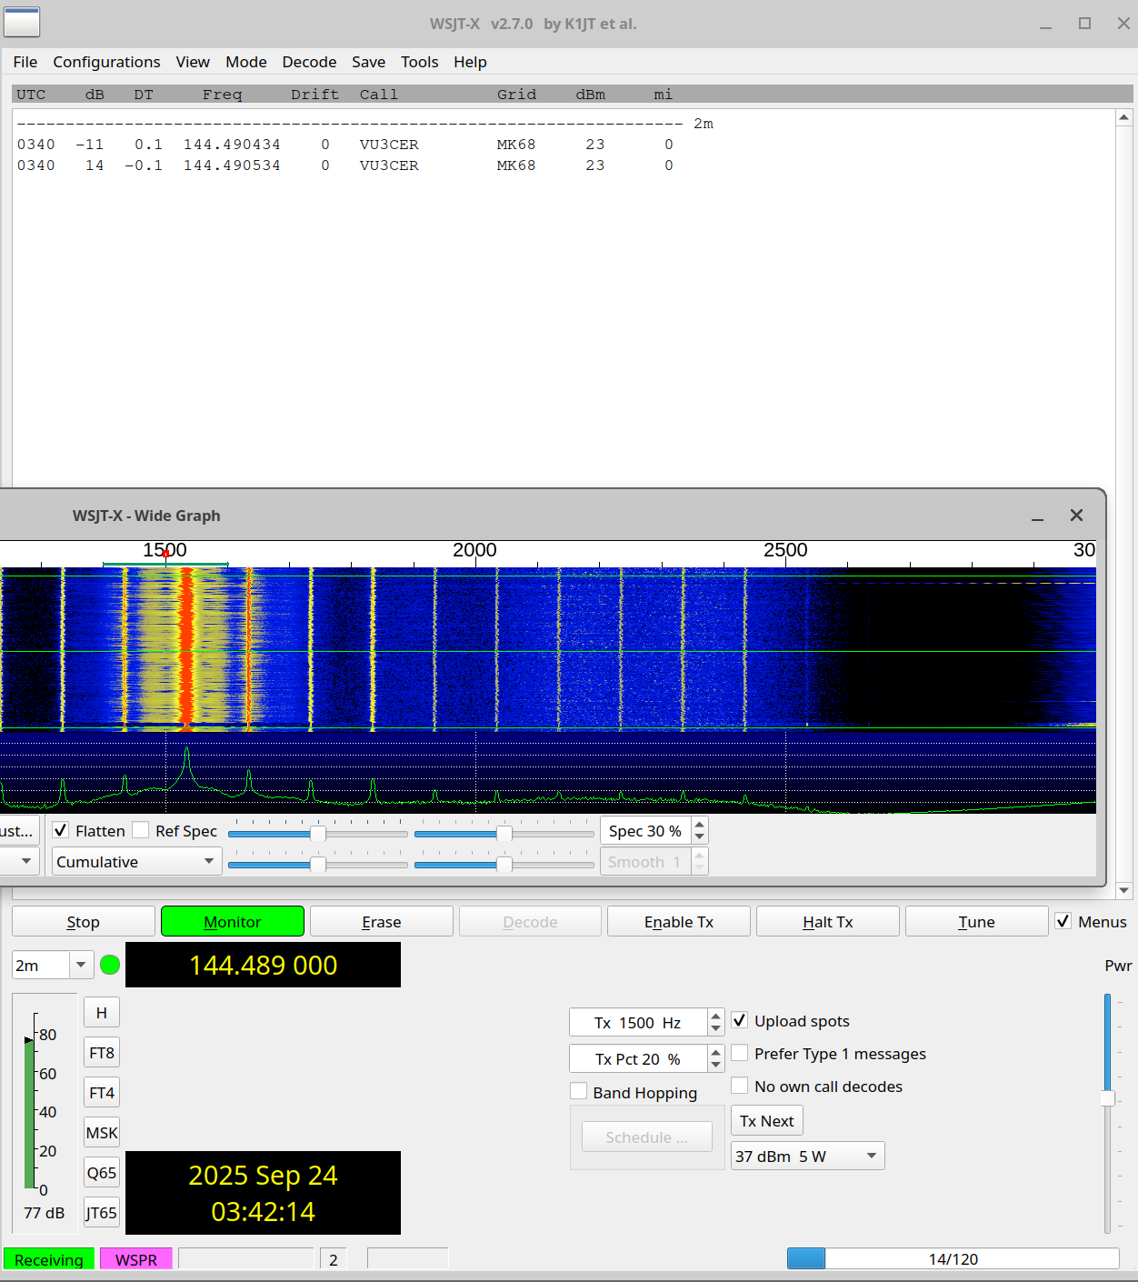Select the JT65 mode button
1138x1282 pixels.
(102, 1213)
